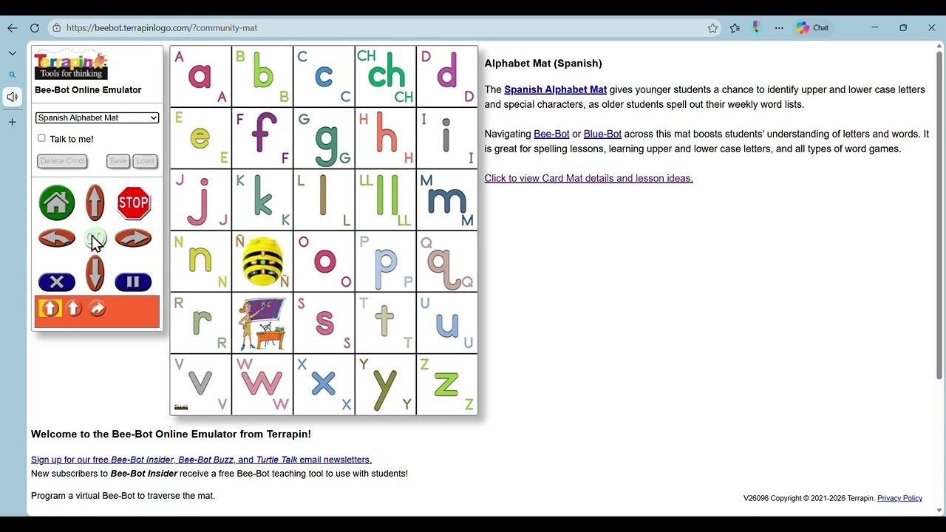Select the second forward command in the program strip

click(x=73, y=309)
